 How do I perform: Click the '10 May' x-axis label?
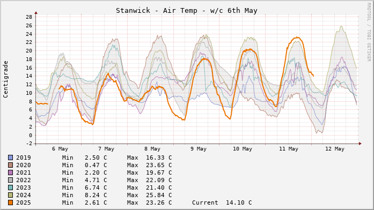tap(243, 149)
